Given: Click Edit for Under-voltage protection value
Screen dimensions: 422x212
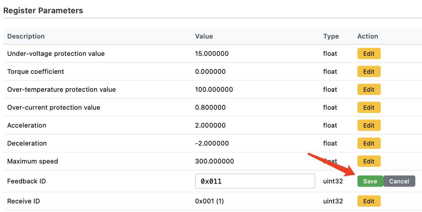Looking at the screenshot, I should [369, 53].
